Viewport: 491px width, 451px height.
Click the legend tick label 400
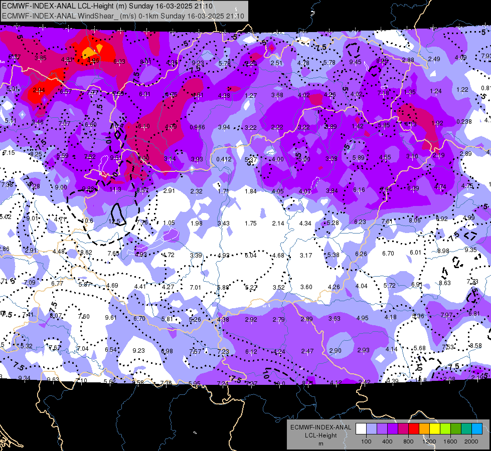[x=387, y=441]
